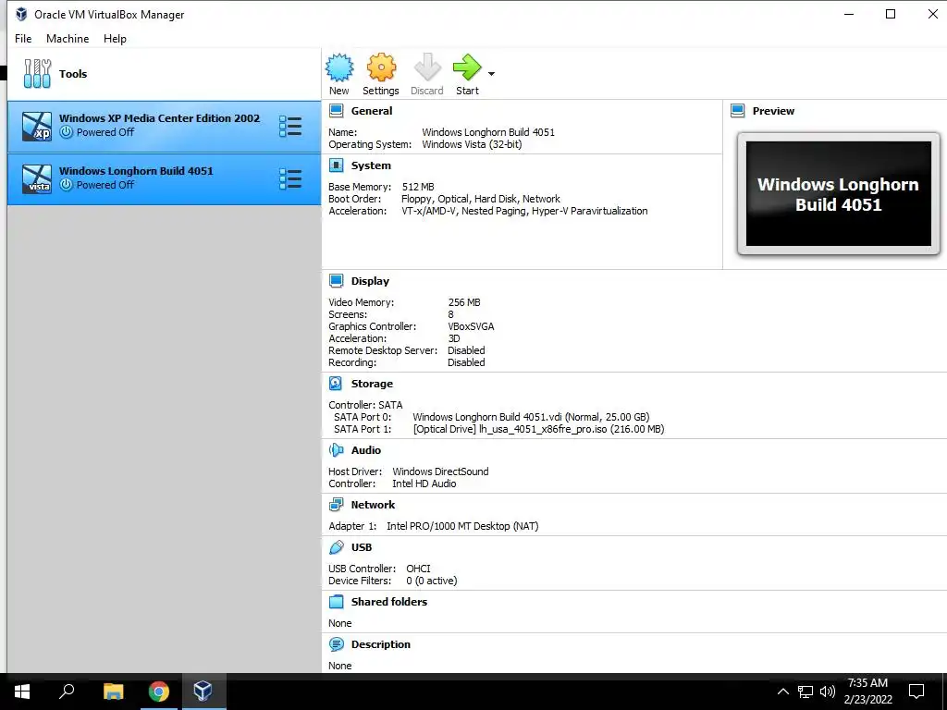Click the XP operating system icon

coord(37,127)
